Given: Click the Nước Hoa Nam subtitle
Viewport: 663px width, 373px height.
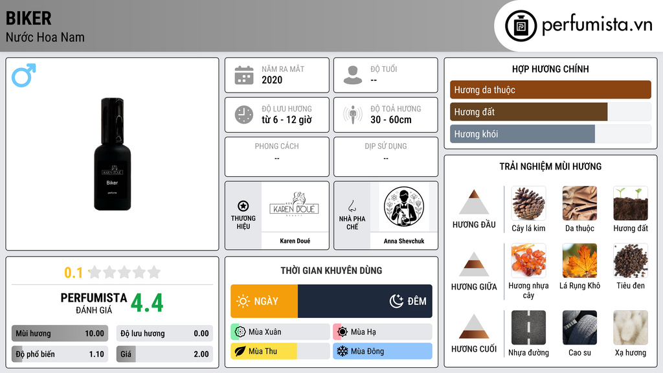Looking at the screenshot, I should tap(45, 38).
